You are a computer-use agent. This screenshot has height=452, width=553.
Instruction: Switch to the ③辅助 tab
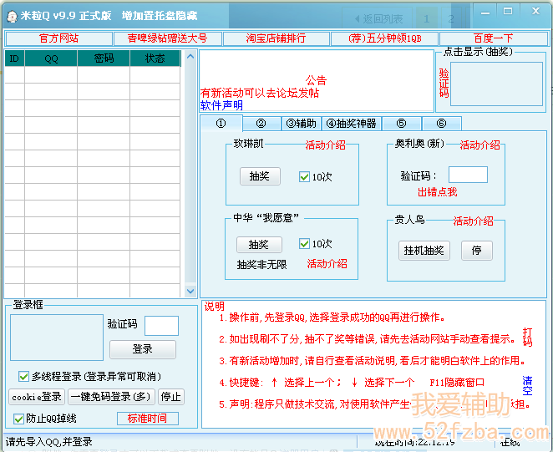click(301, 124)
